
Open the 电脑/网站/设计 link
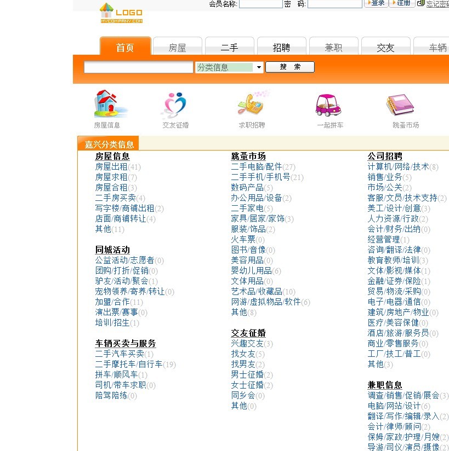394,406
